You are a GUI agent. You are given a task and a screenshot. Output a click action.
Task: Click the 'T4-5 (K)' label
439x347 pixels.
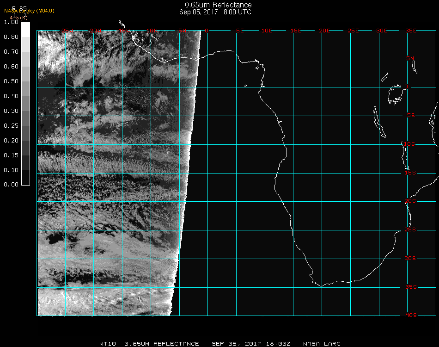(18, 18)
